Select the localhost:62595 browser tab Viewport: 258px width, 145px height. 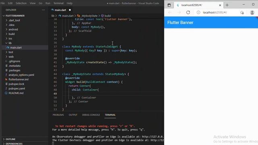199,5
